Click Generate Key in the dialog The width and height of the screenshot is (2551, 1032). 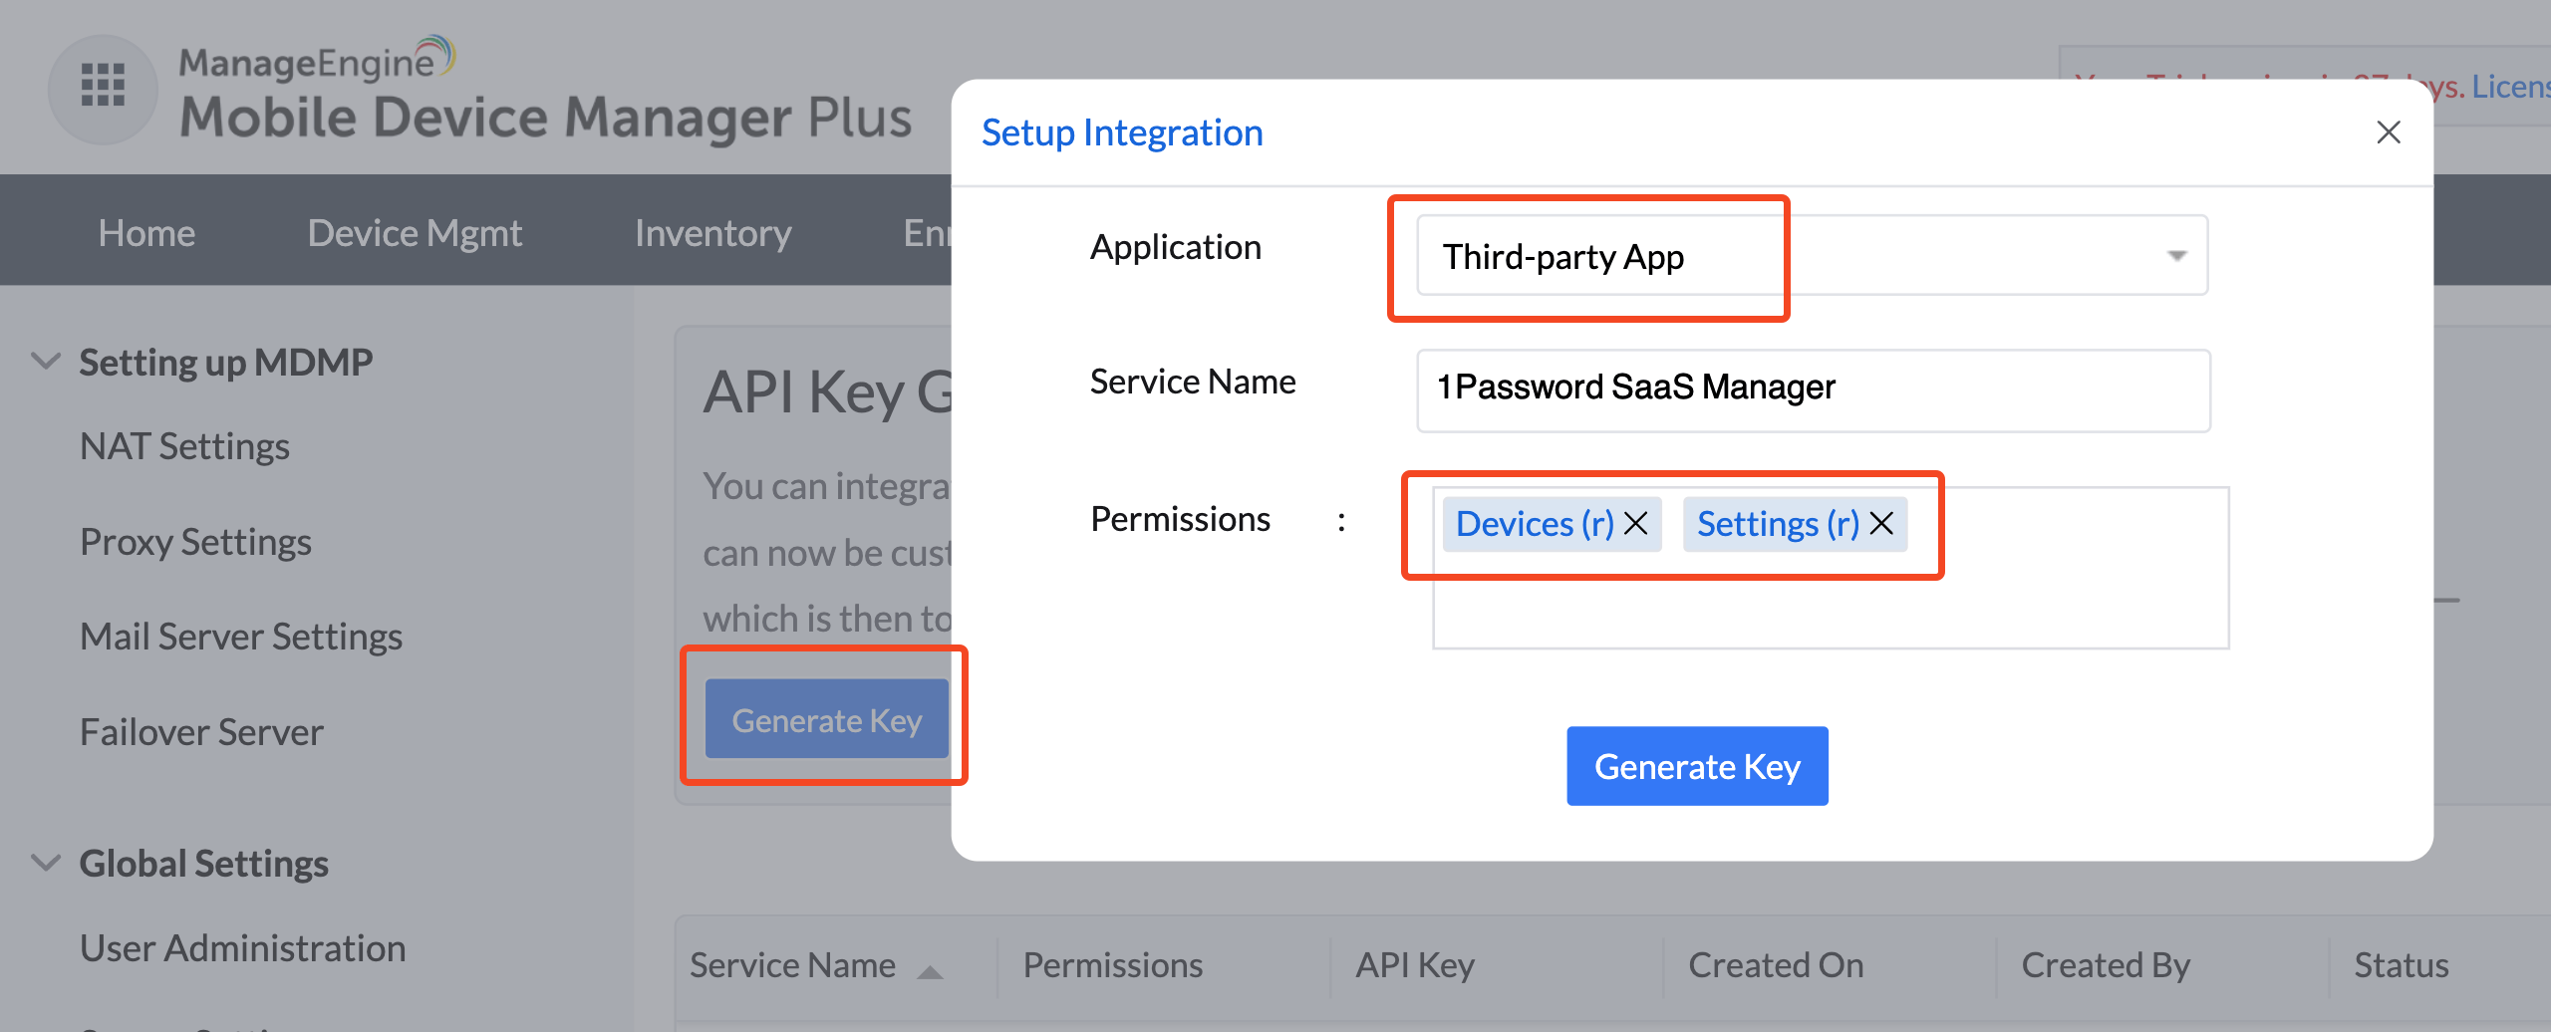tap(1697, 766)
